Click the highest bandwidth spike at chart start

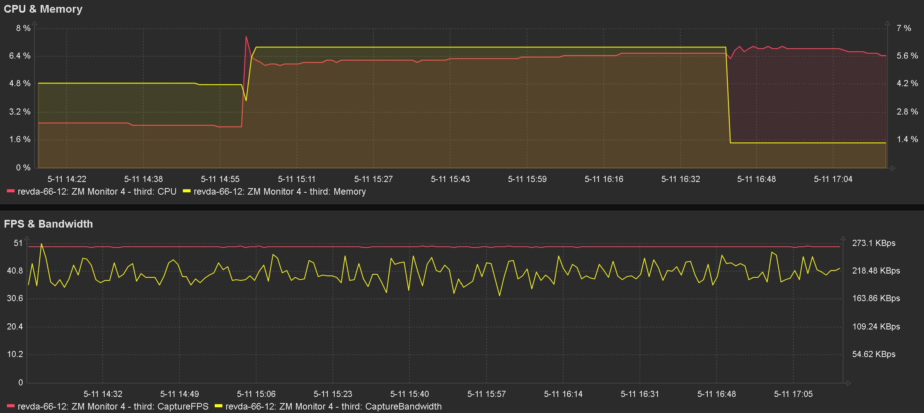(x=41, y=244)
